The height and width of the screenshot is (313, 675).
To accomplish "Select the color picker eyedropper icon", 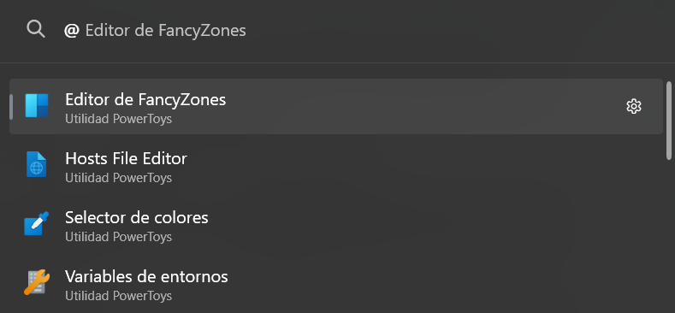I will coord(37,223).
